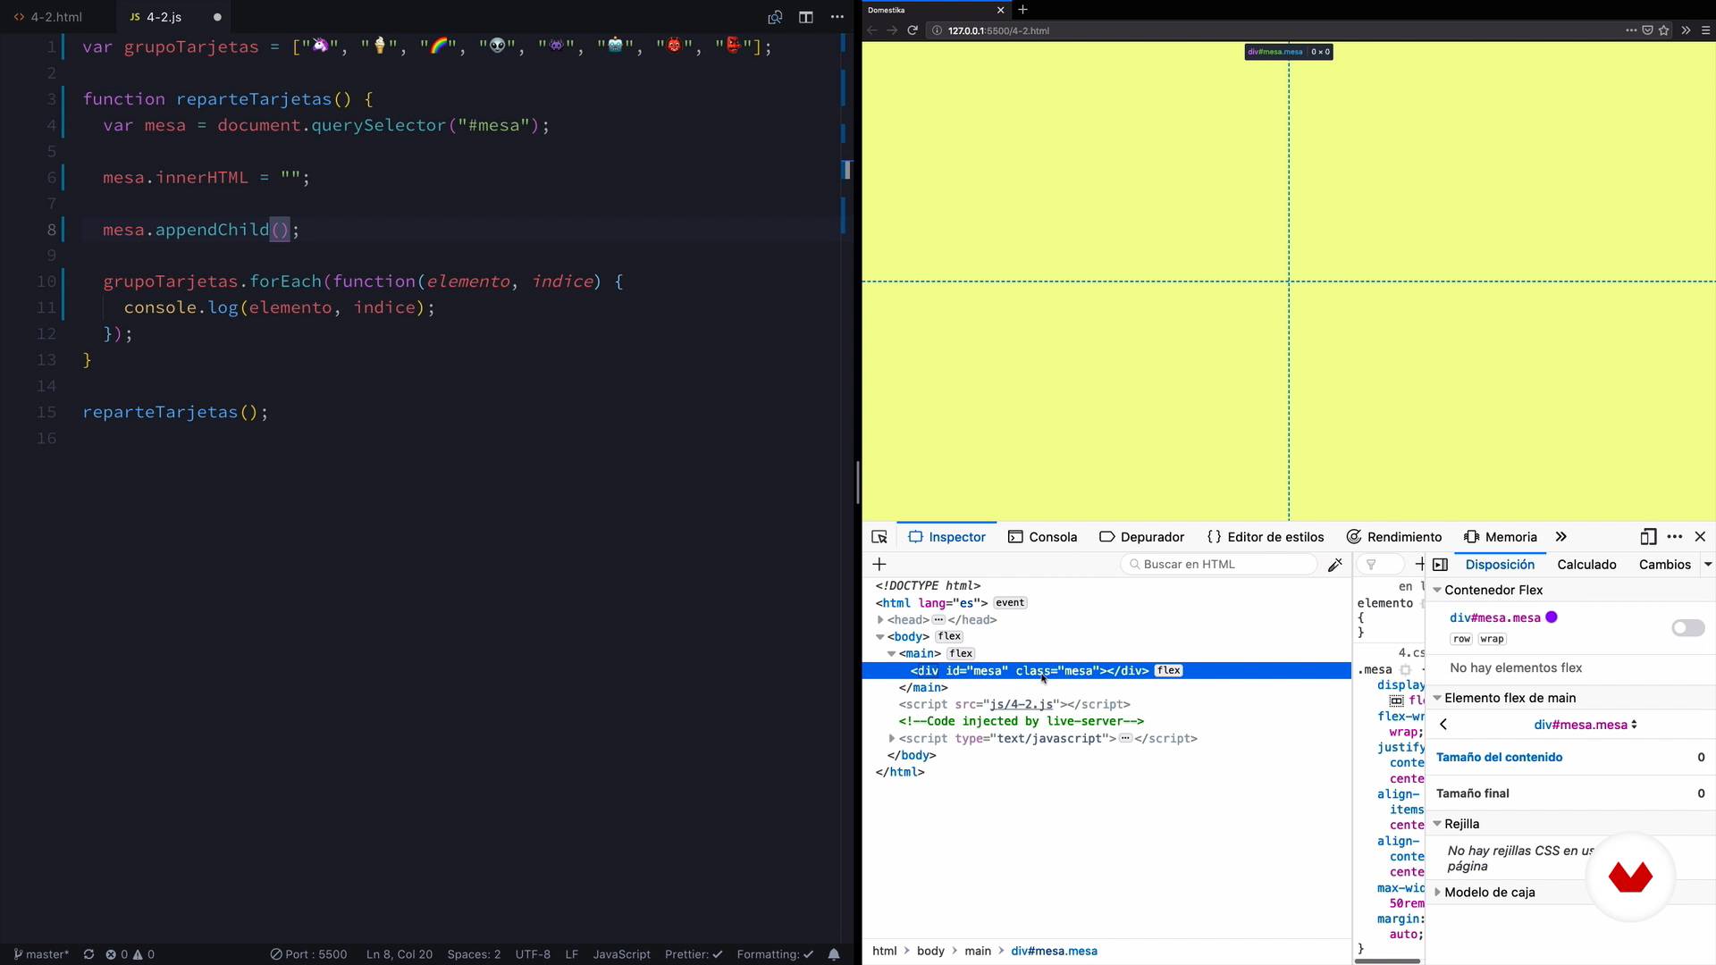Save page to Pocket icon
This screenshot has width=1716, height=965.
point(1648,30)
